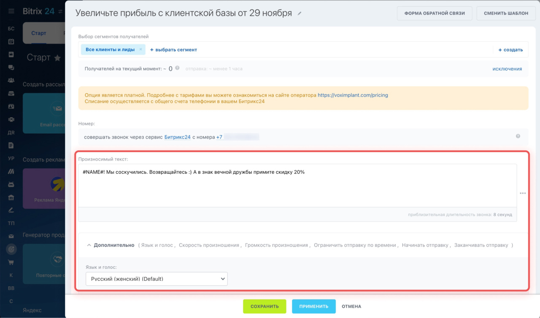Open the three-dots menu beside text area
Viewport: 540px width, 318px height.
point(523,193)
